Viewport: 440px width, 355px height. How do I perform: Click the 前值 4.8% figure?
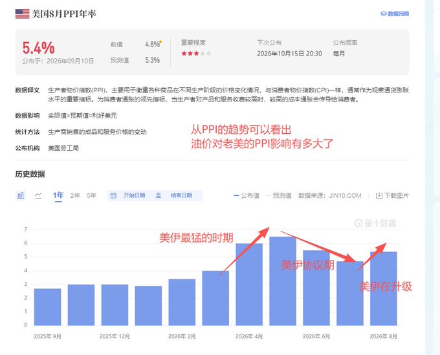pos(153,44)
